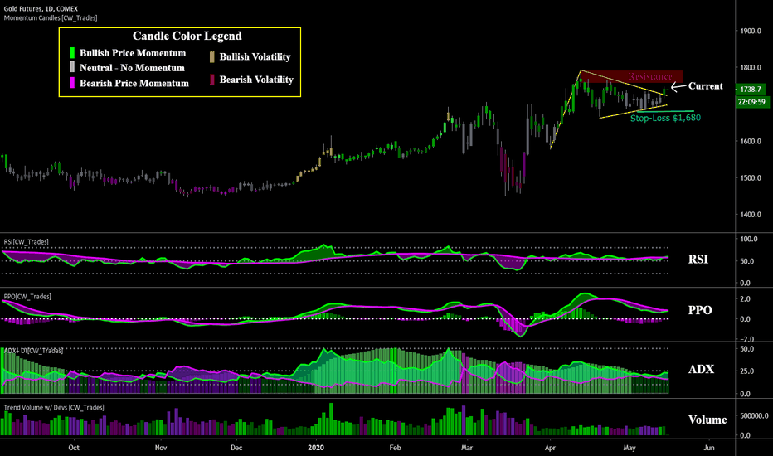Click the dark red Bearish Volatility swatch
Image resolution: width=773 pixels, height=456 pixels.
[212, 80]
